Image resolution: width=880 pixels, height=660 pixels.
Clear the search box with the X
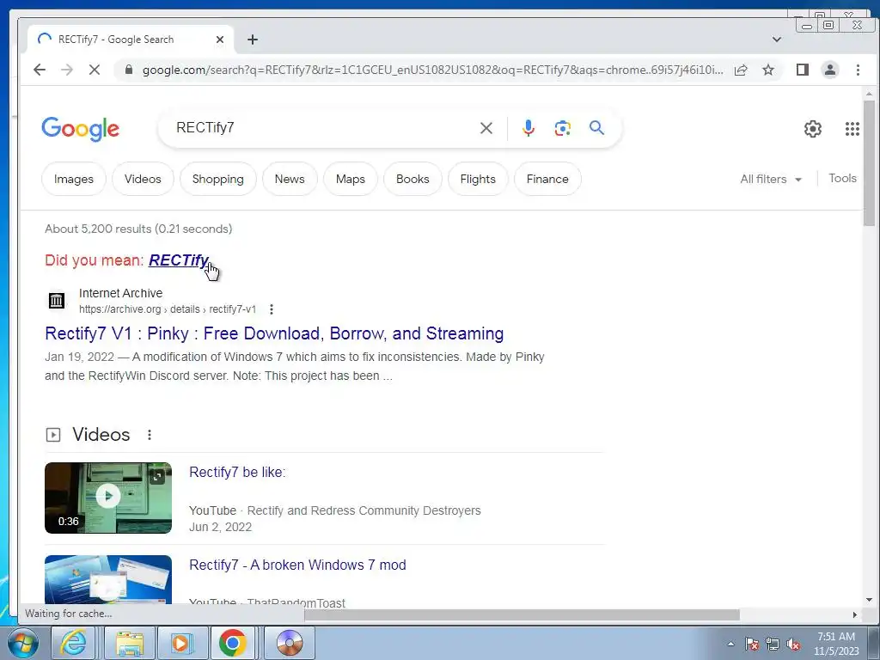coord(486,128)
